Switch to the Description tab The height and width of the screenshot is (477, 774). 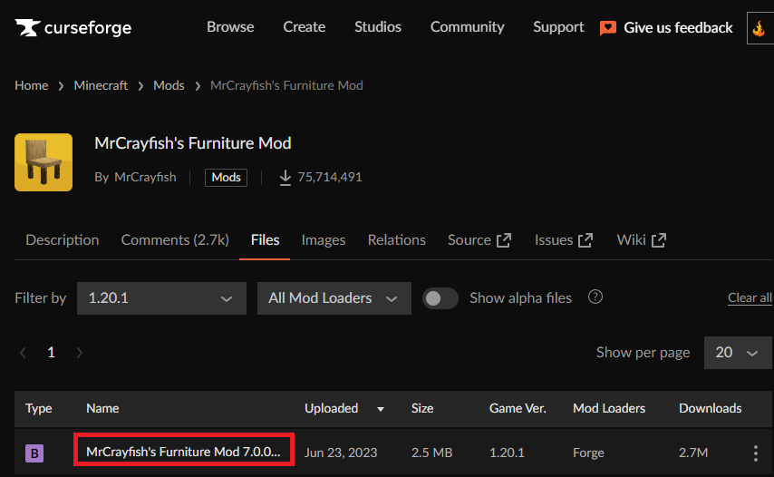pyautogui.click(x=63, y=240)
